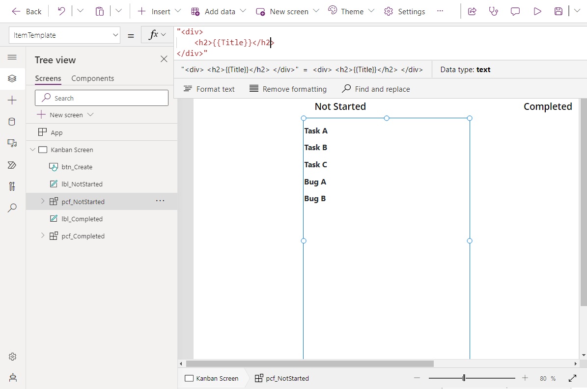Open the Variables pane icon
587x389 pixels.
12,186
